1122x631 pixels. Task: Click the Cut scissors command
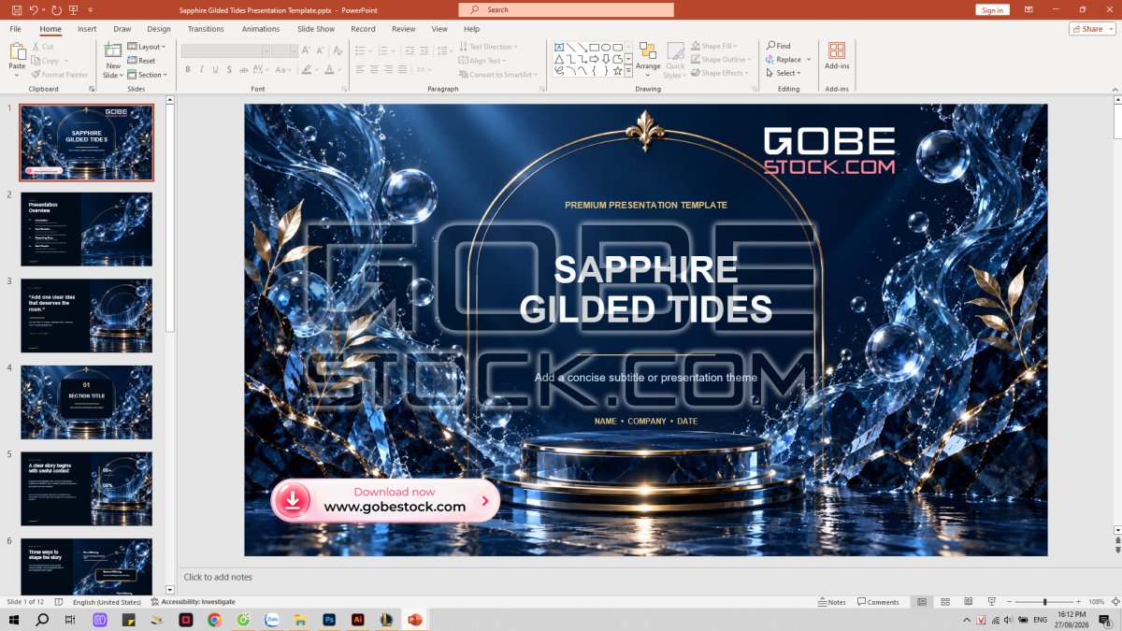pos(42,46)
